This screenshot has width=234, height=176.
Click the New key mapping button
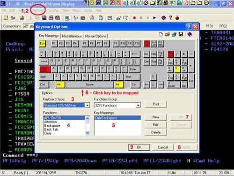pyautogui.click(x=156, y=117)
